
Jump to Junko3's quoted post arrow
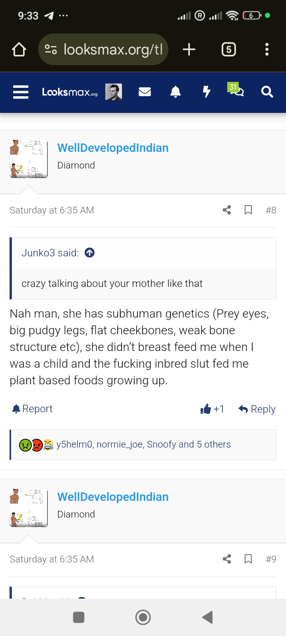click(90, 253)
